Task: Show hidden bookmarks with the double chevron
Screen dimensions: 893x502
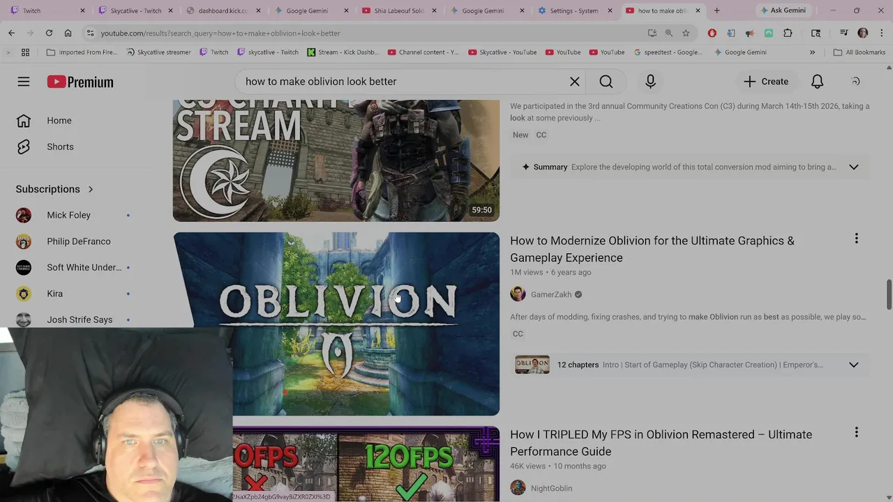Action: coord(812,52)
